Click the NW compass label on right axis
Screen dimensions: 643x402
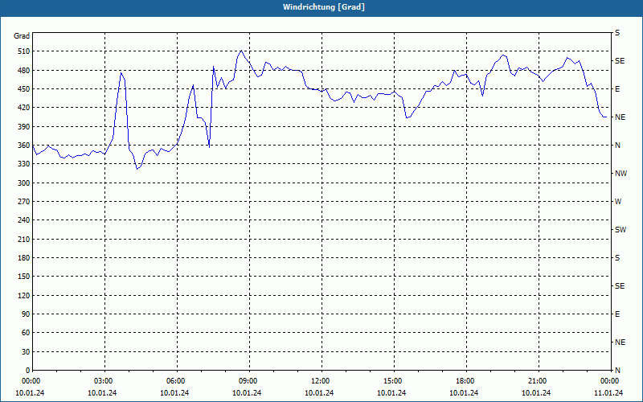[x=620, y=174]
